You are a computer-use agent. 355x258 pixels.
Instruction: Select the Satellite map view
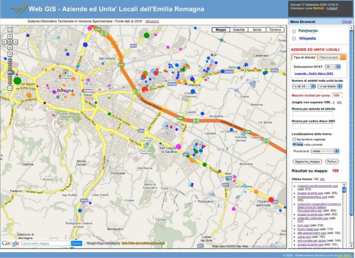239,30
